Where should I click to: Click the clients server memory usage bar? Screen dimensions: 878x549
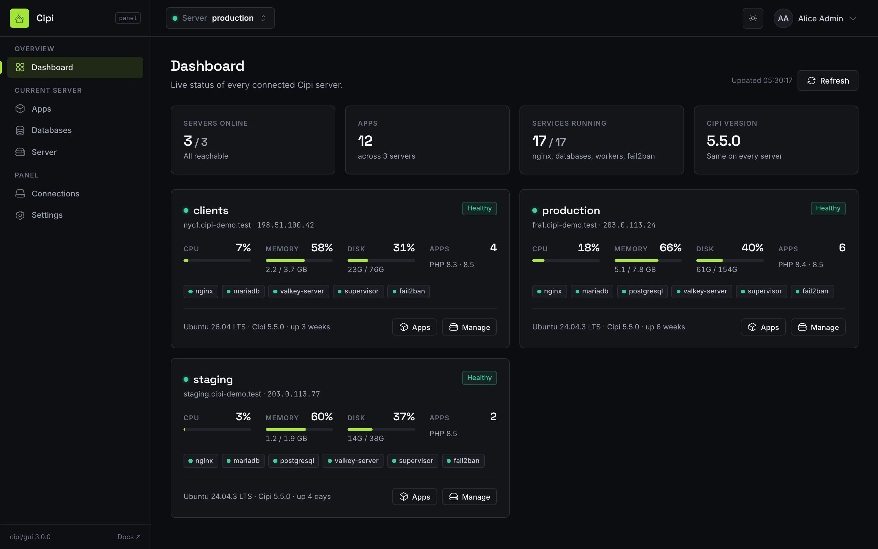pos(299,260)
